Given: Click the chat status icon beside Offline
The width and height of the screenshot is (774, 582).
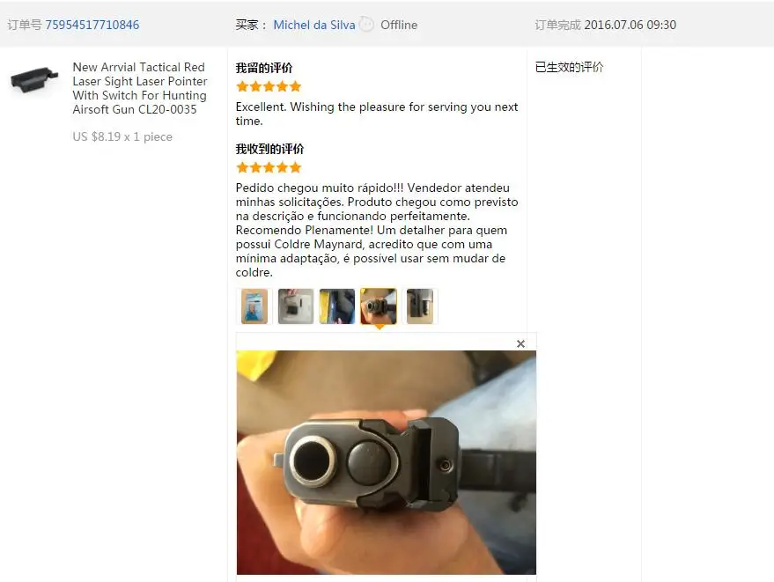Looking at the screenshot, I should pos(367,24).
